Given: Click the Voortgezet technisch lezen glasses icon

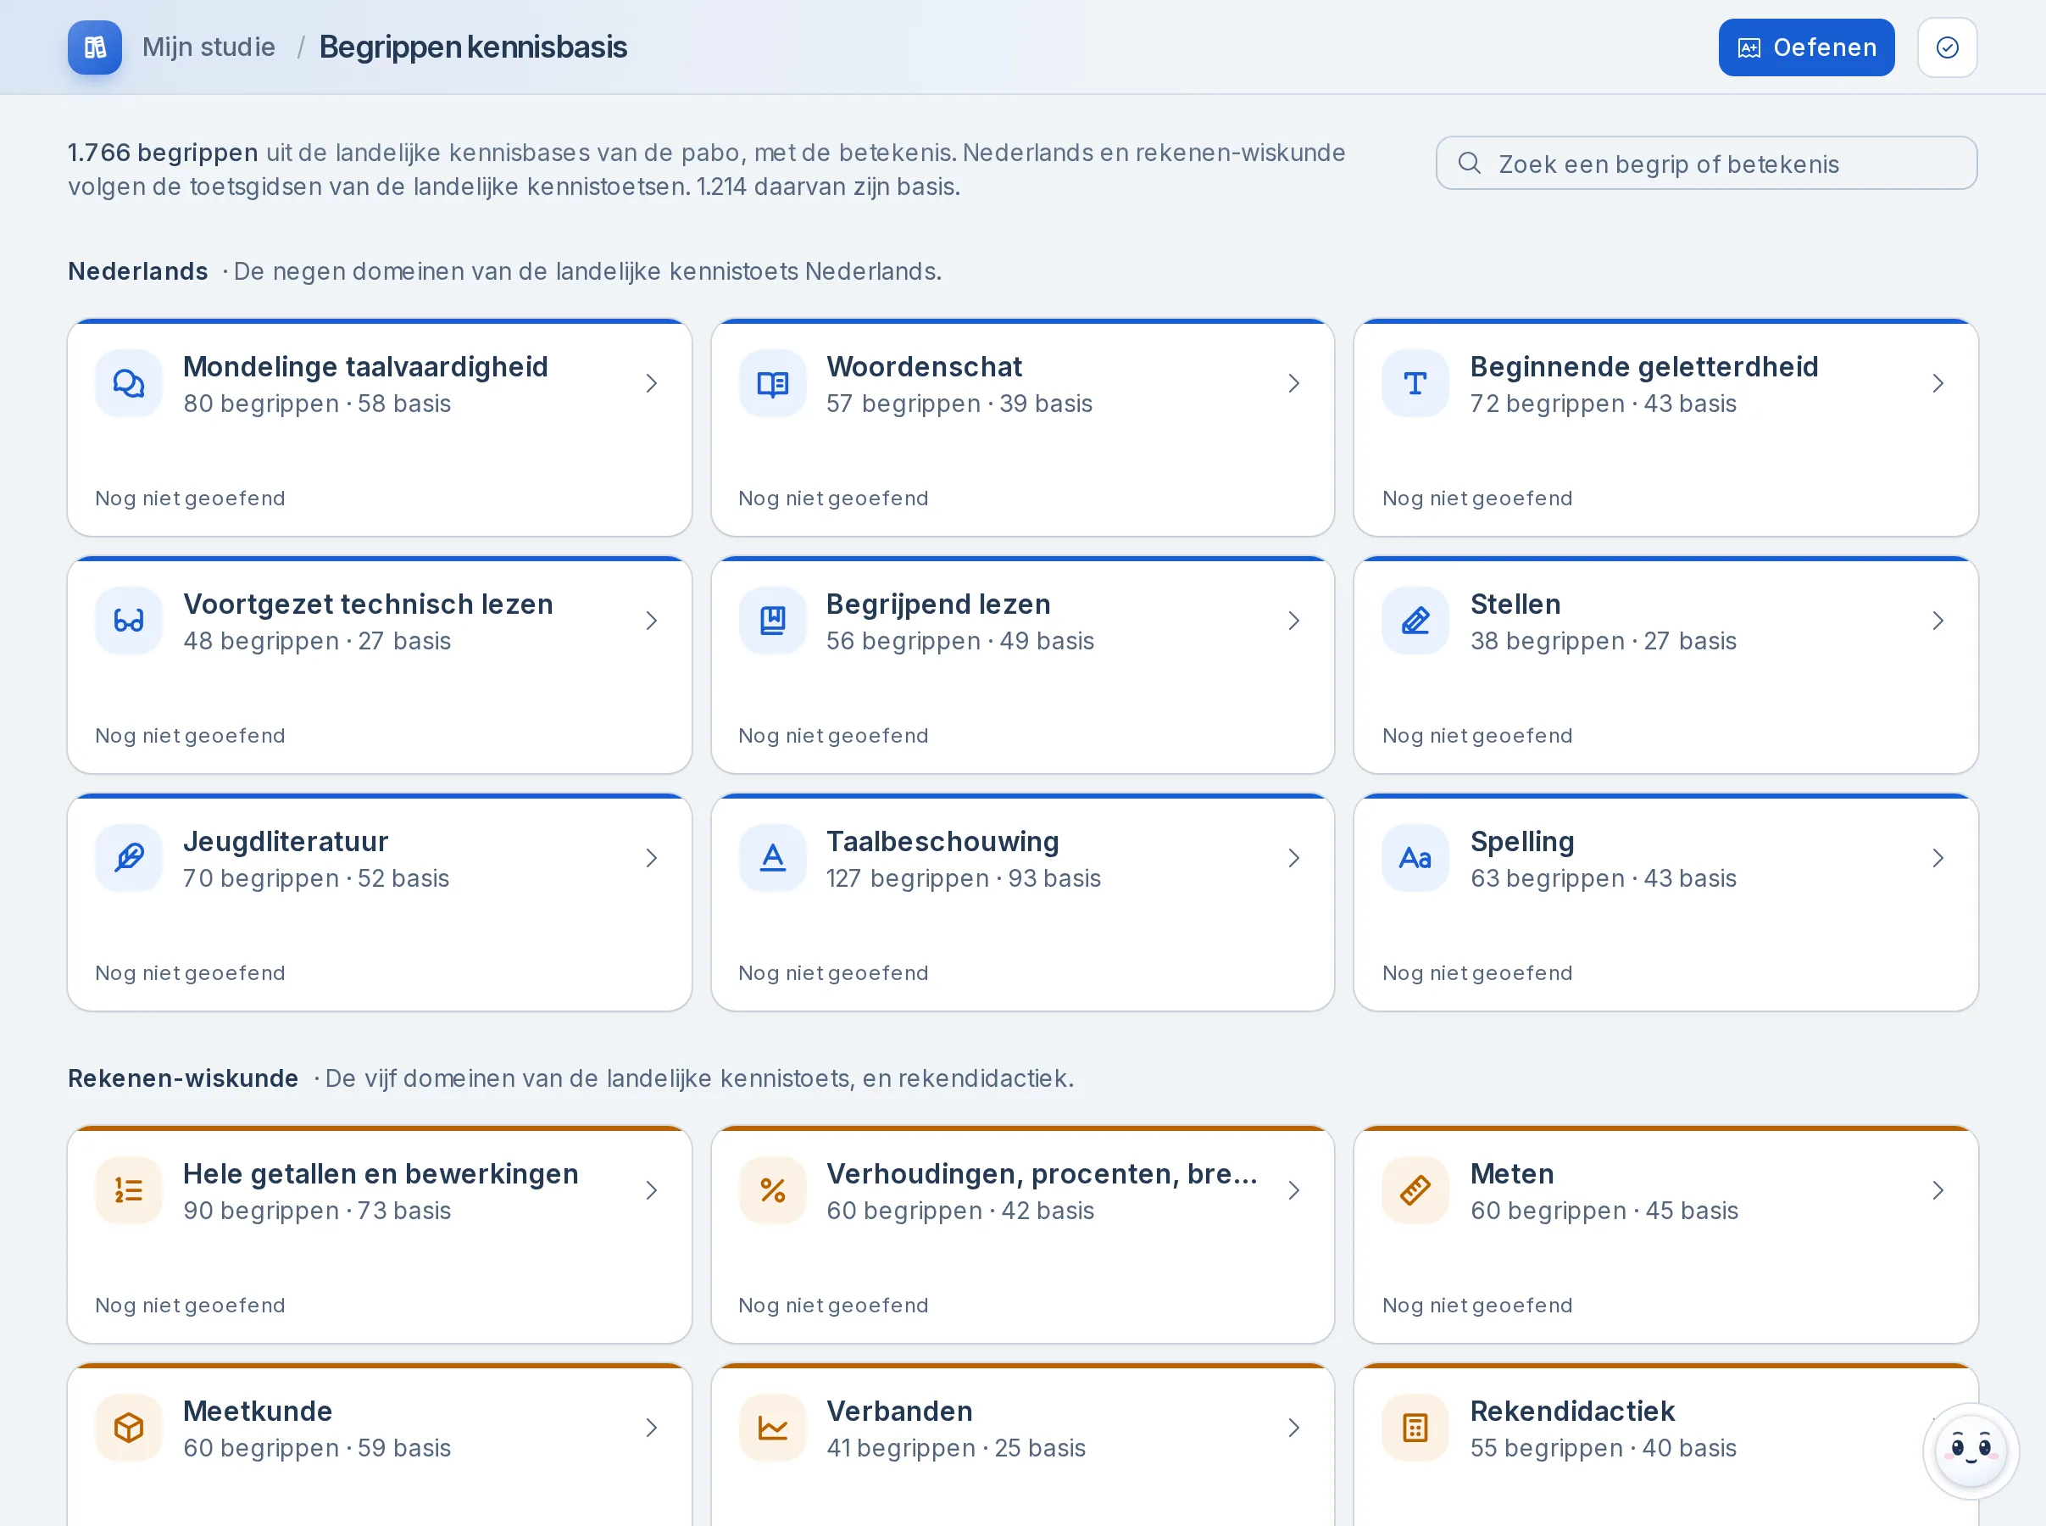Looking at the screenshot, I should 128,621.
